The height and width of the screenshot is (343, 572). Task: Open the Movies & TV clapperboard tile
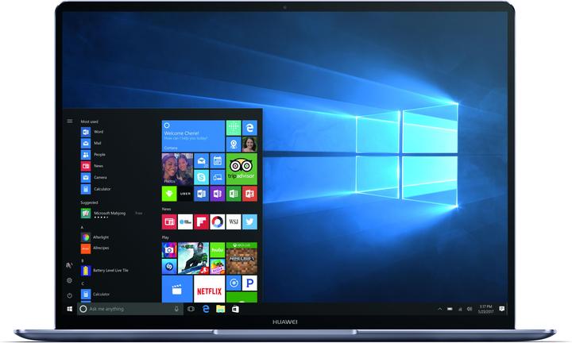tap(177, 289)
